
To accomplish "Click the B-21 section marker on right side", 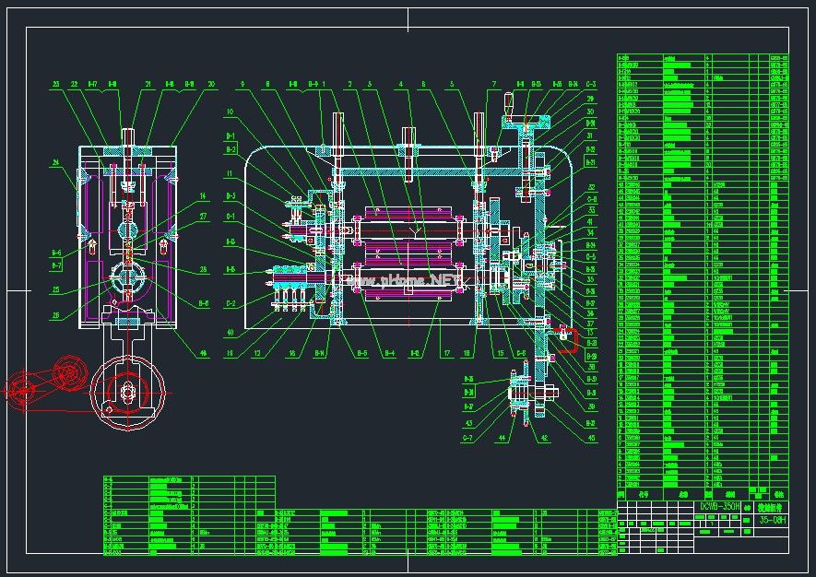I will 589,163.
